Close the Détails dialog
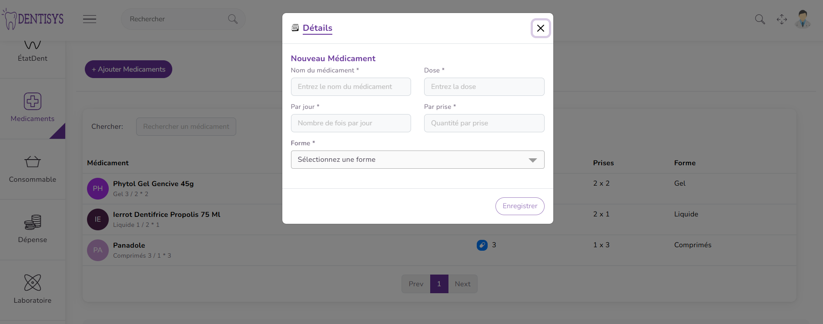This screenshot has width=823, height=324. tap(540, 28)
